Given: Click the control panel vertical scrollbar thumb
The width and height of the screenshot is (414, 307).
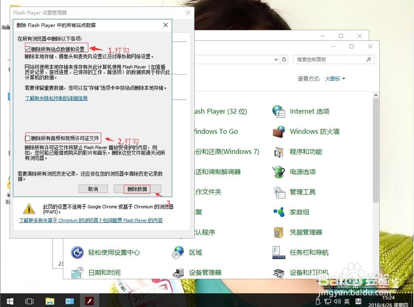Looking at the screenshot, I should coord(376,151).
